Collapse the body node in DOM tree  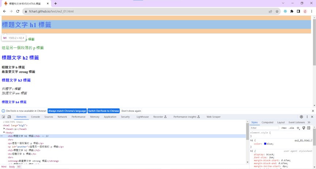click(4, 132)
